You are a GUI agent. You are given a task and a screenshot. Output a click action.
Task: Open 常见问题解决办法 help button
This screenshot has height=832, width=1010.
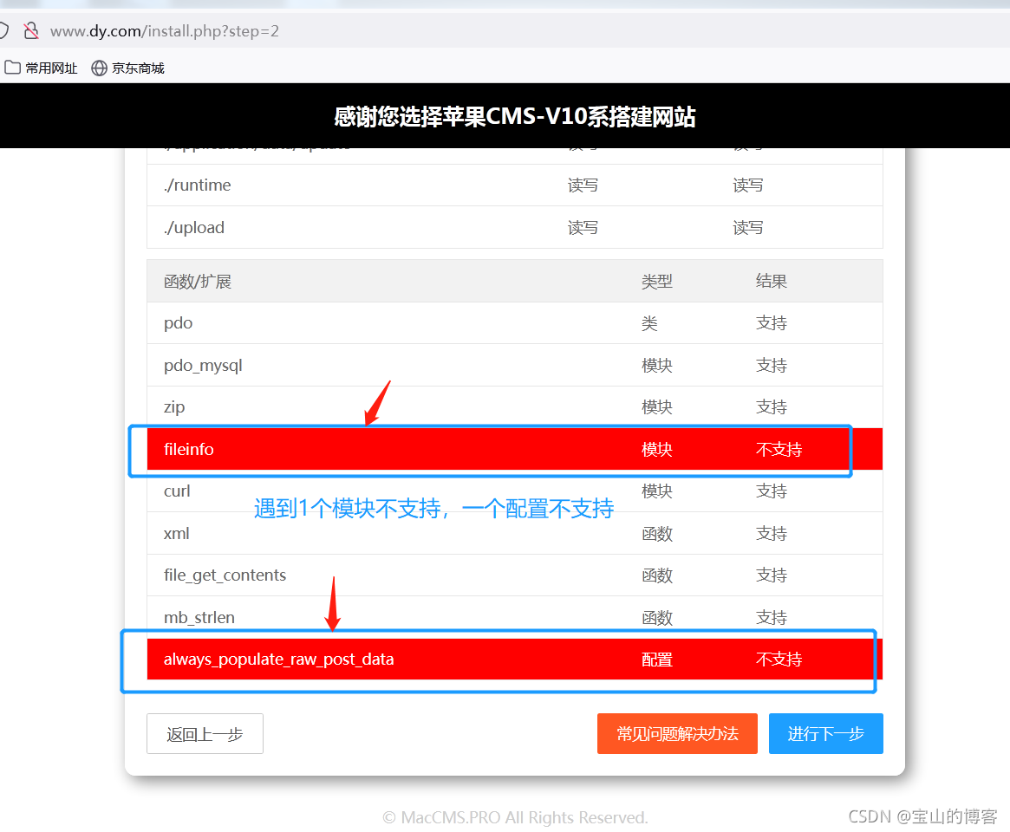click(x=677, y=734)
